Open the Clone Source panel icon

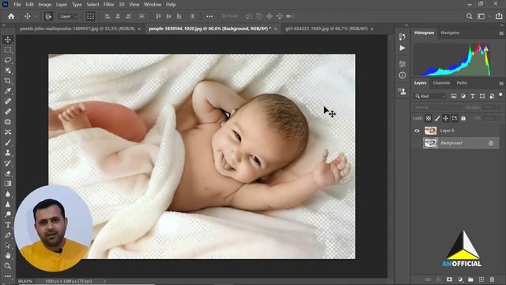tap(402, 91)
